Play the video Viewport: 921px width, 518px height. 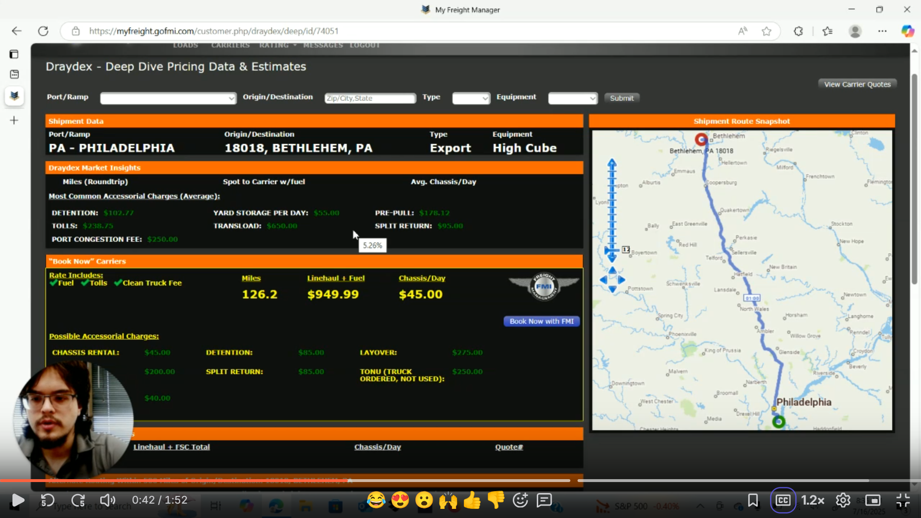pos(18,500)
